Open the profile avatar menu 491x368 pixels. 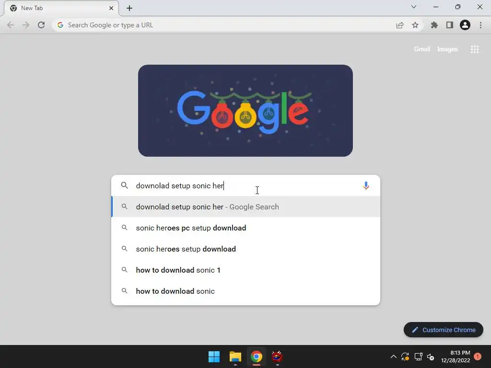click(x=465, y=25)
